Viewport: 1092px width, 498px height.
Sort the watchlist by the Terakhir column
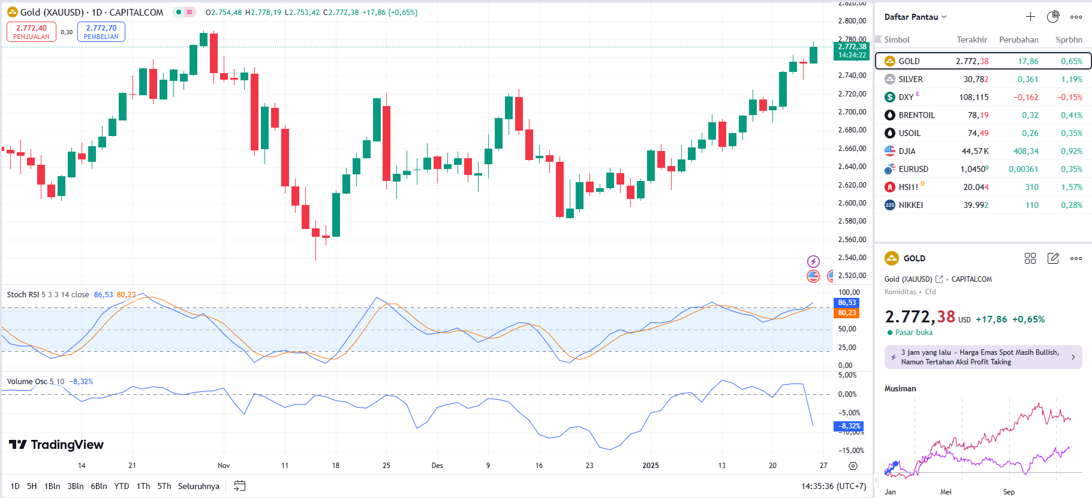pyautogui.click(x=971, y=40)
